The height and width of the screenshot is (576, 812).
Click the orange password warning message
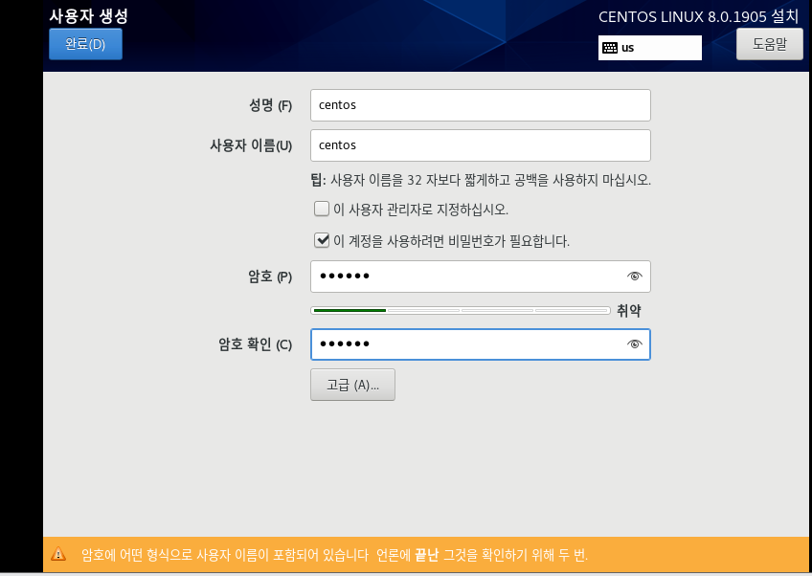click(334, 555)
